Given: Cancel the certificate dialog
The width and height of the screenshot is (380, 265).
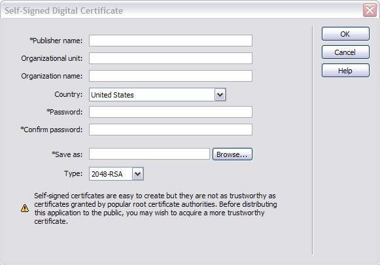Looking at the screenshot, I should (345, 52).
